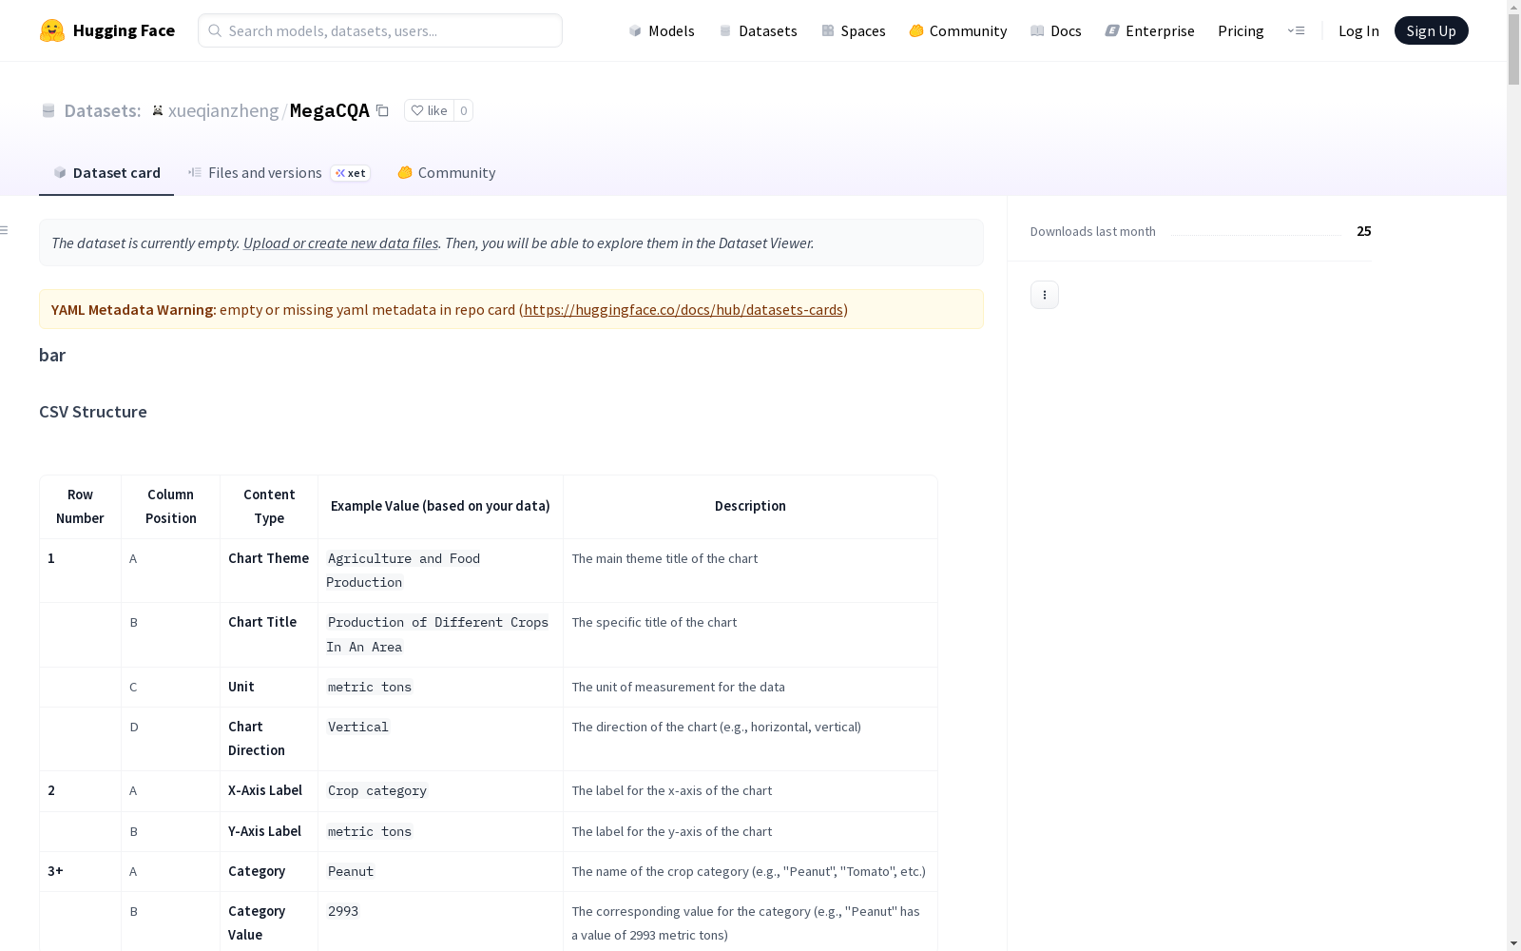The height and width of the screenshot is (951, 1521).
Task: Click the Chart Theme cell
Action: click(x=269, y=571)
